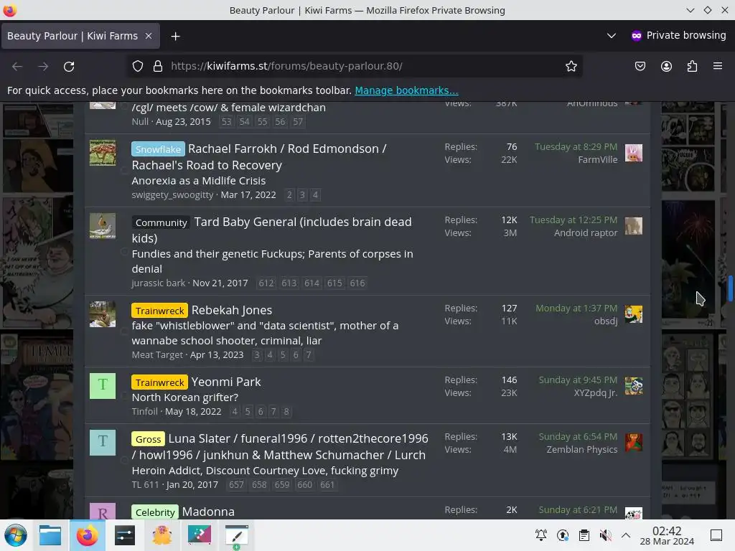Close the Beauty Parlour tab
735x551 pixels.
tap(149, 36)
